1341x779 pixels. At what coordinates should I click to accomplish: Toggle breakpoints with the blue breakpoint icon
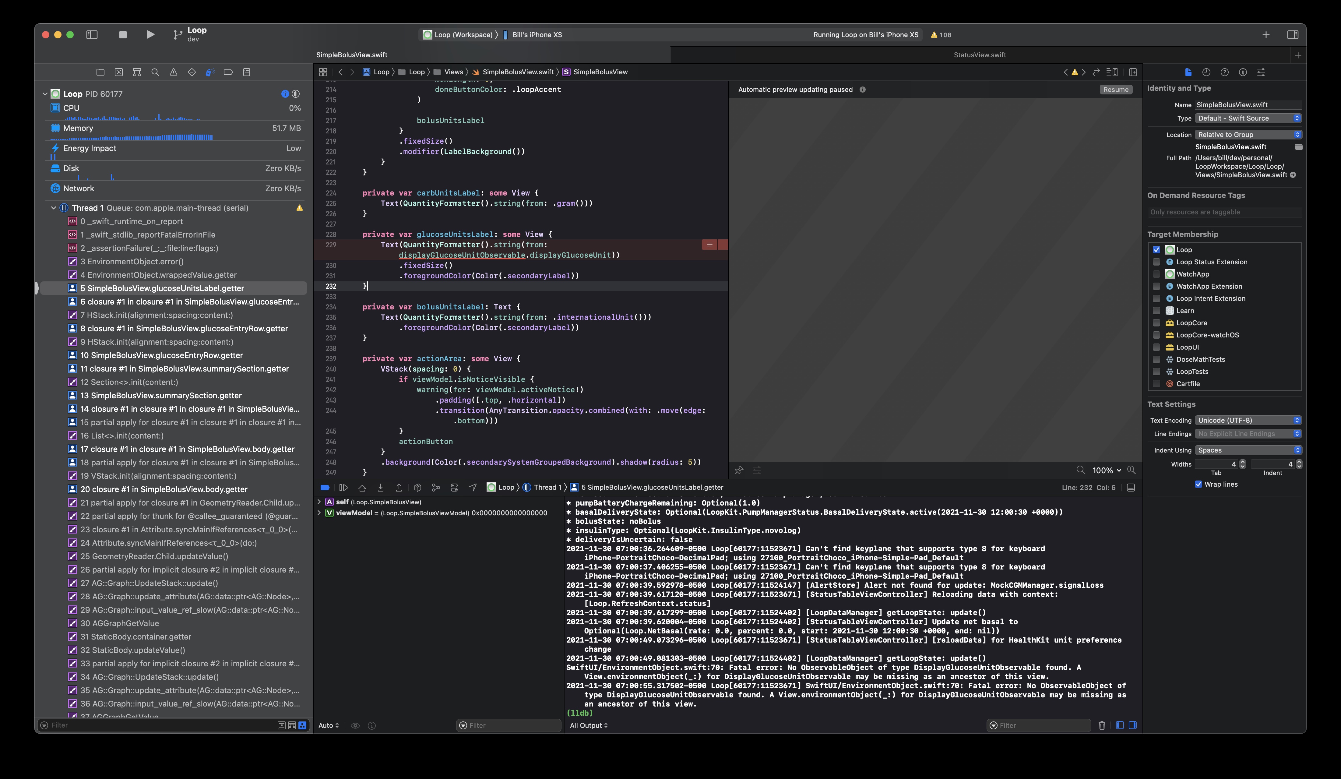click(x=325, y=487)
